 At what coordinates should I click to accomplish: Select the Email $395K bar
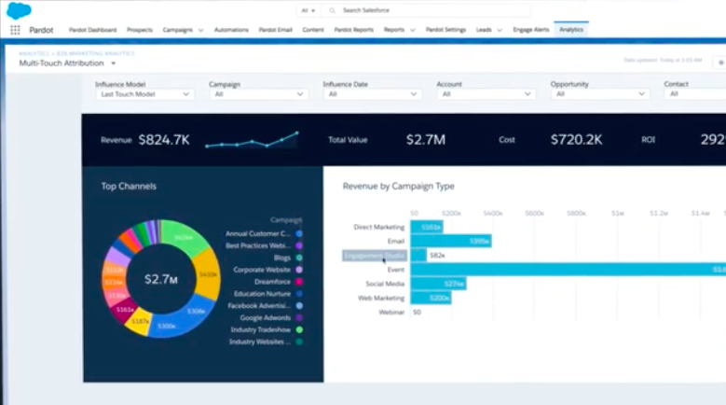(x=451, y=241)
